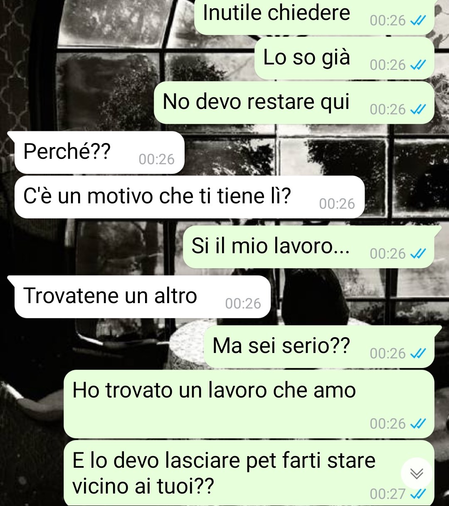449x506 pixels.
Task: Tap the blue double check next to 'Lo so già'
Action: click(x=418, y=65)
